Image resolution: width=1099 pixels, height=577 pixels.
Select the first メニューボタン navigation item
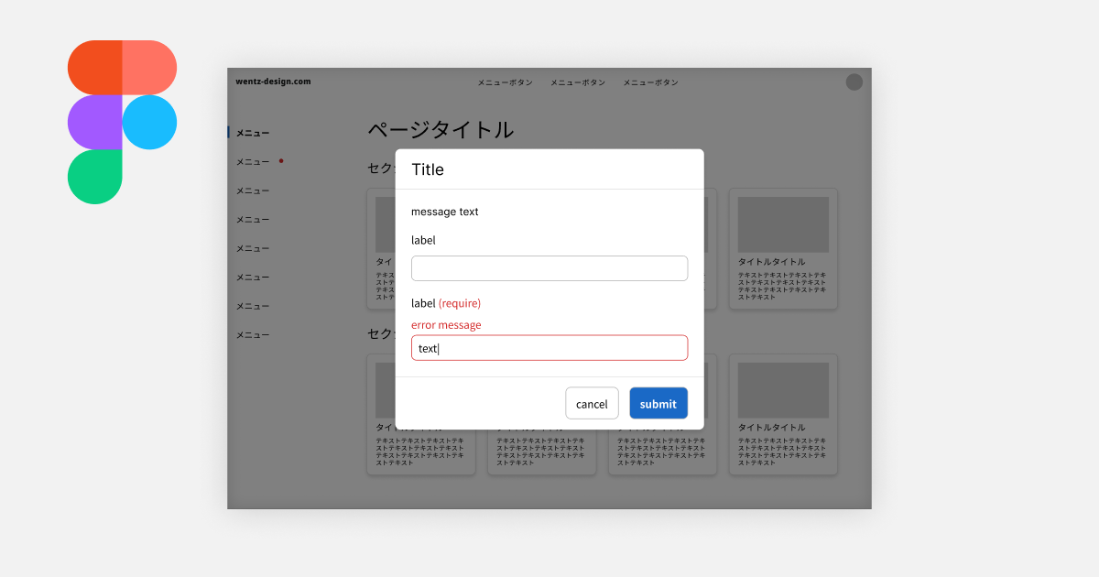coord(504,82)
